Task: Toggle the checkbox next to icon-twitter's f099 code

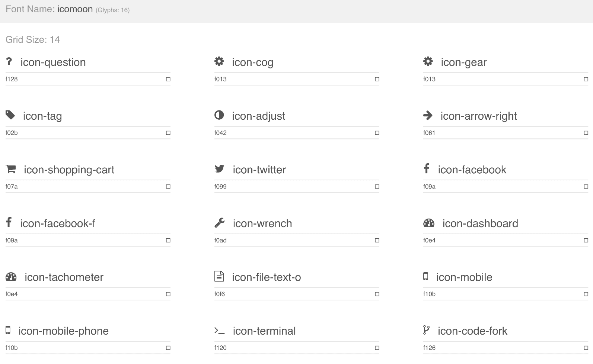Action: point(377,186)
